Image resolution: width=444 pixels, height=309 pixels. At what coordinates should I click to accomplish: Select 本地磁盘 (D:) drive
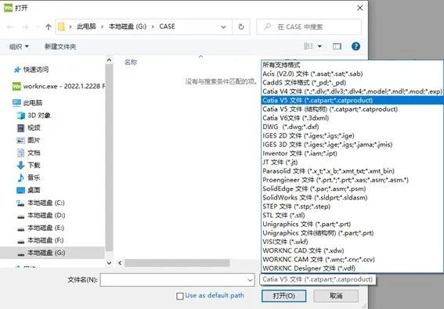point(41,215)
